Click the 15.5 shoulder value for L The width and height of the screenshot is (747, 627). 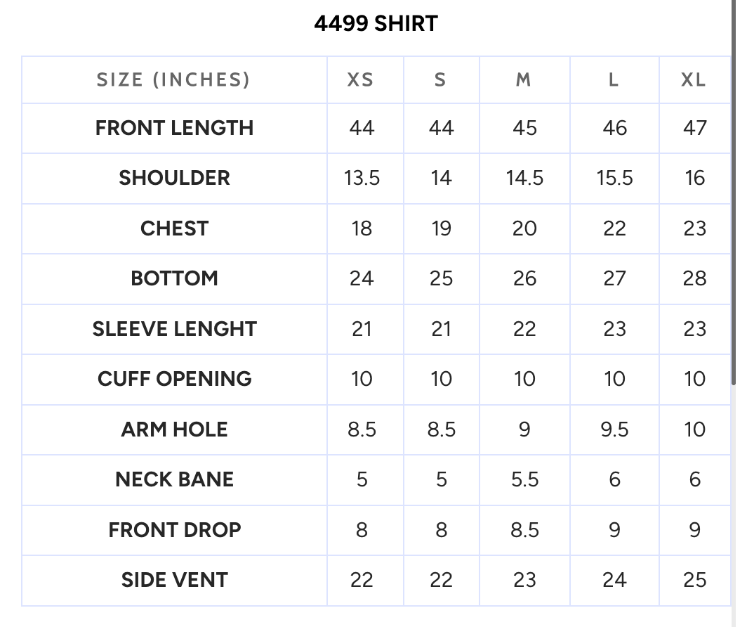click(614, 178)
